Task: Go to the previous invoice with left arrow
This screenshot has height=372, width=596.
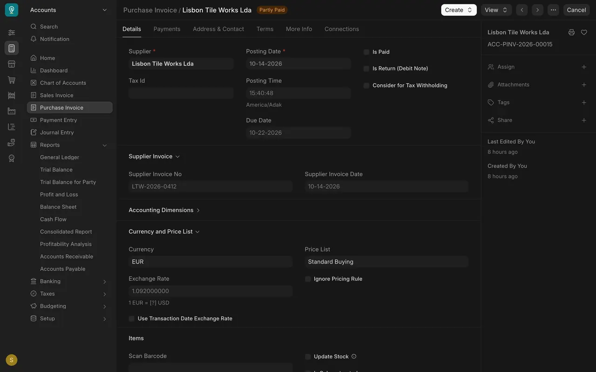Action: pos(522,10)
